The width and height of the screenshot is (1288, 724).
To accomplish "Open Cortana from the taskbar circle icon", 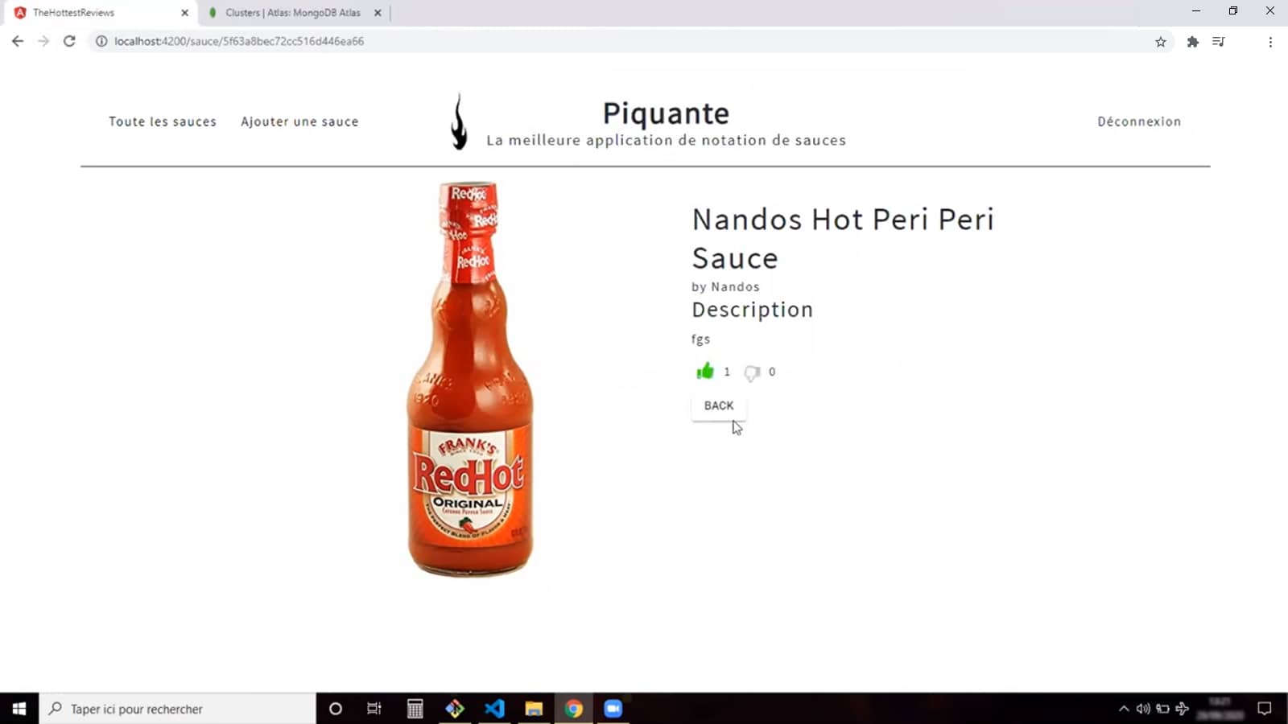I will tap(336, 709).
